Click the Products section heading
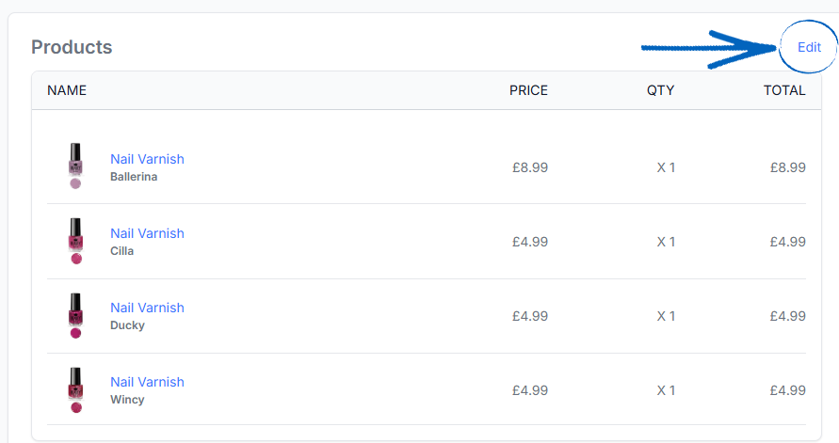 72,47
